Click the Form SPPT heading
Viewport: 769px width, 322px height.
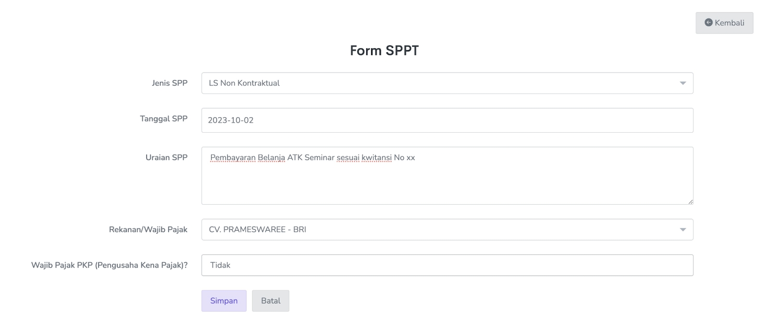384,50
